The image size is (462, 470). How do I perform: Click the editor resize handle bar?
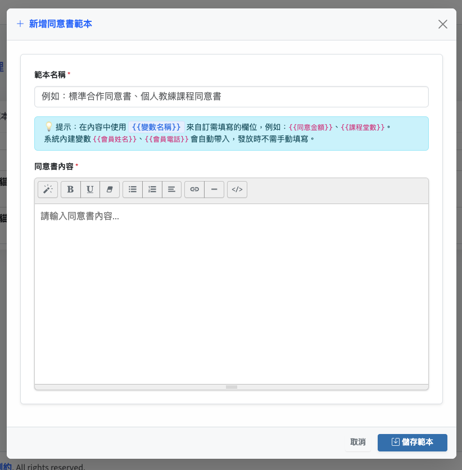click(232, 387)
